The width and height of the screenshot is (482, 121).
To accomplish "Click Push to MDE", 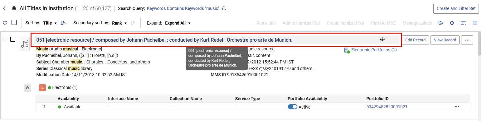I will point(383,23).
